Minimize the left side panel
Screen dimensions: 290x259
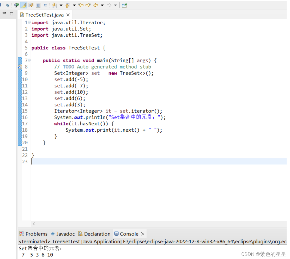coord(4,13)
